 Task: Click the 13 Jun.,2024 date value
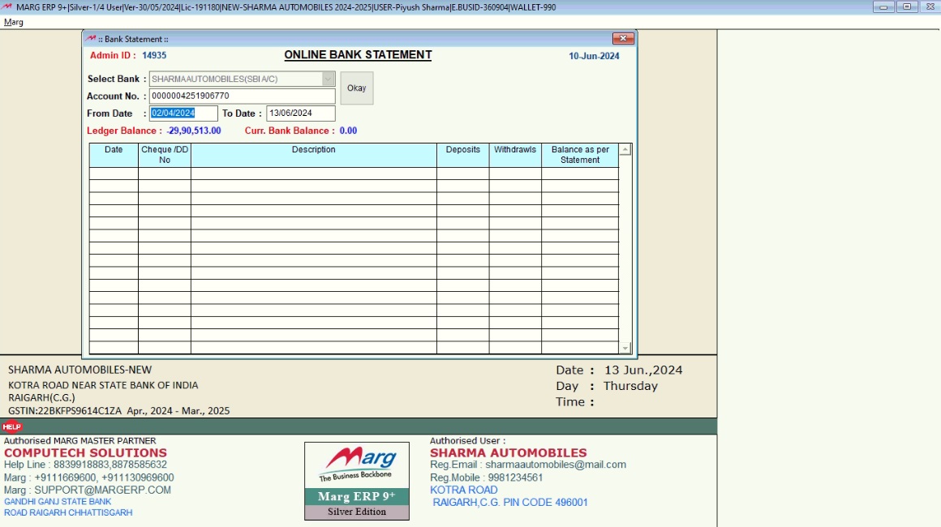[x=643, y=370]
